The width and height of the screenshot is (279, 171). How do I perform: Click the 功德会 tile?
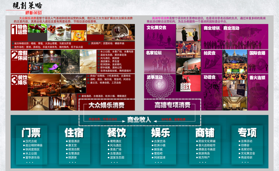[212, 92]
